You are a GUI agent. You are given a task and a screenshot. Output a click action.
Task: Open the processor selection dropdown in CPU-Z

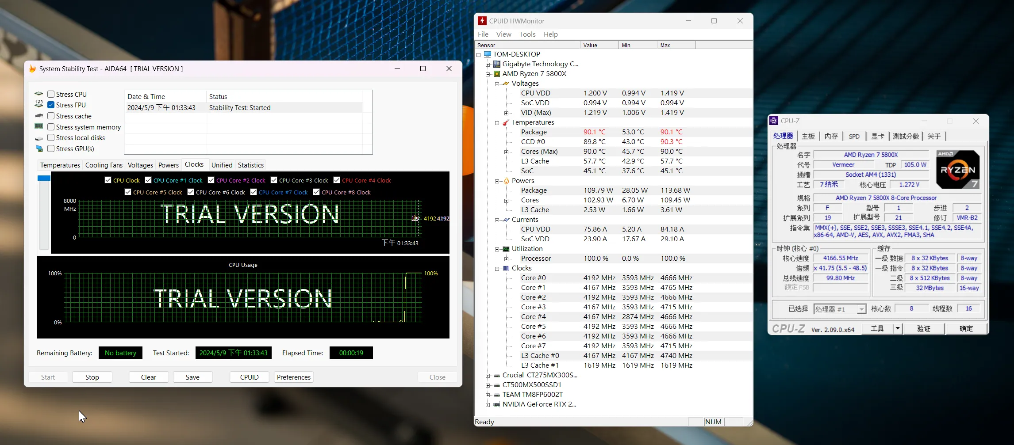tap(861, 309)
